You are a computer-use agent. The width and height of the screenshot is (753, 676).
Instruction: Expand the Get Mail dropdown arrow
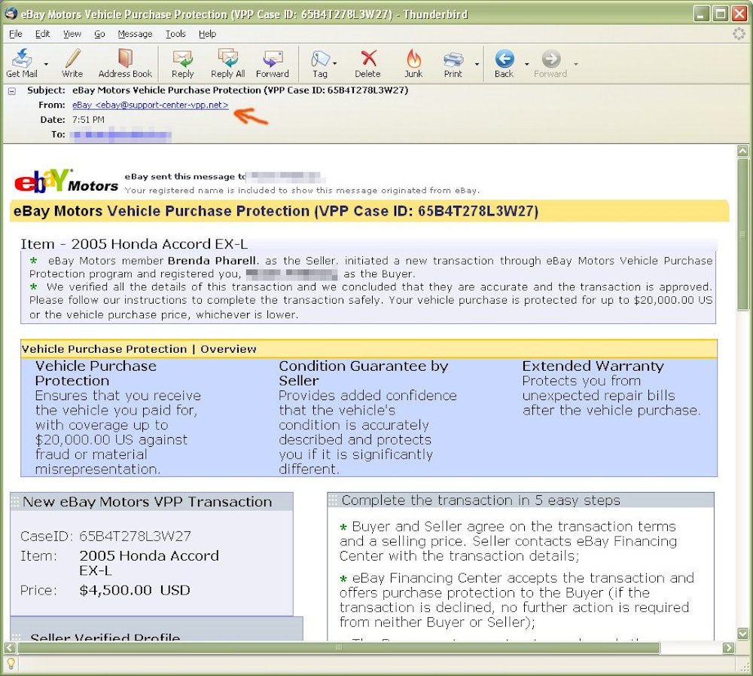point(46,65)
